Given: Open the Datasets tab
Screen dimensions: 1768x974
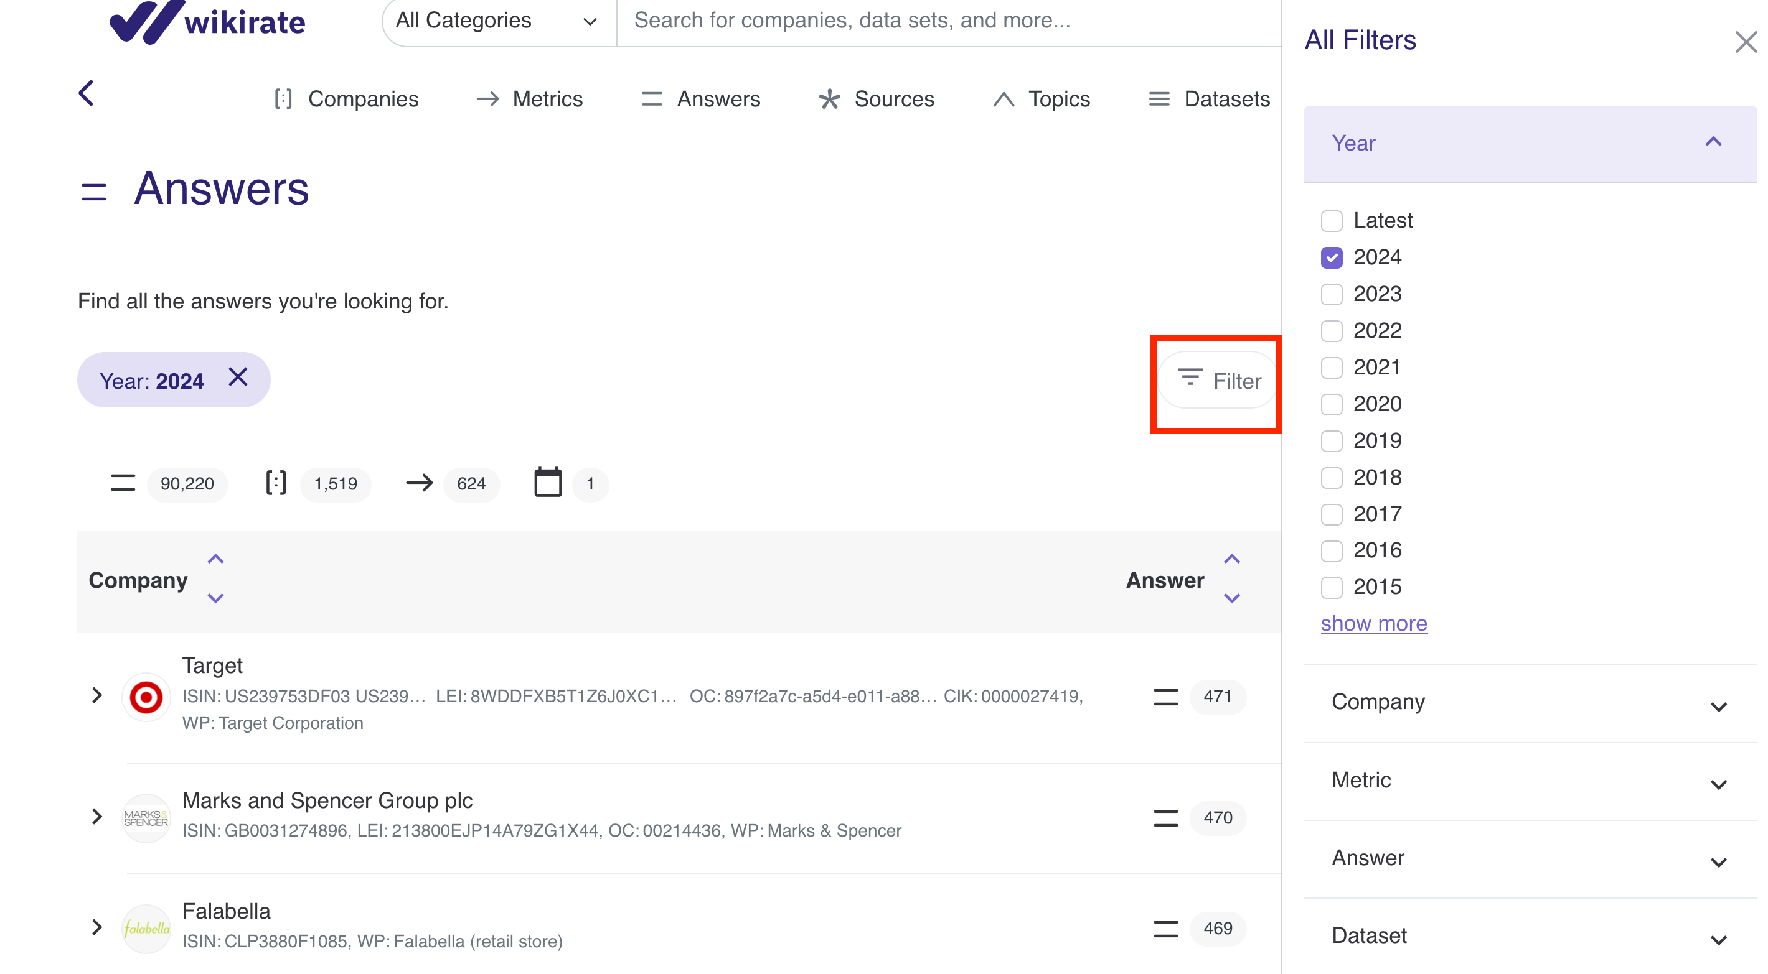Looking at the screenshot, I should (x=1210, y=99).
